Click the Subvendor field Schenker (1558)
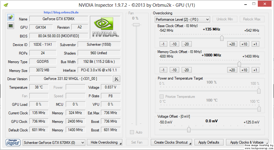The image size is (274, 150). point(99,45)
